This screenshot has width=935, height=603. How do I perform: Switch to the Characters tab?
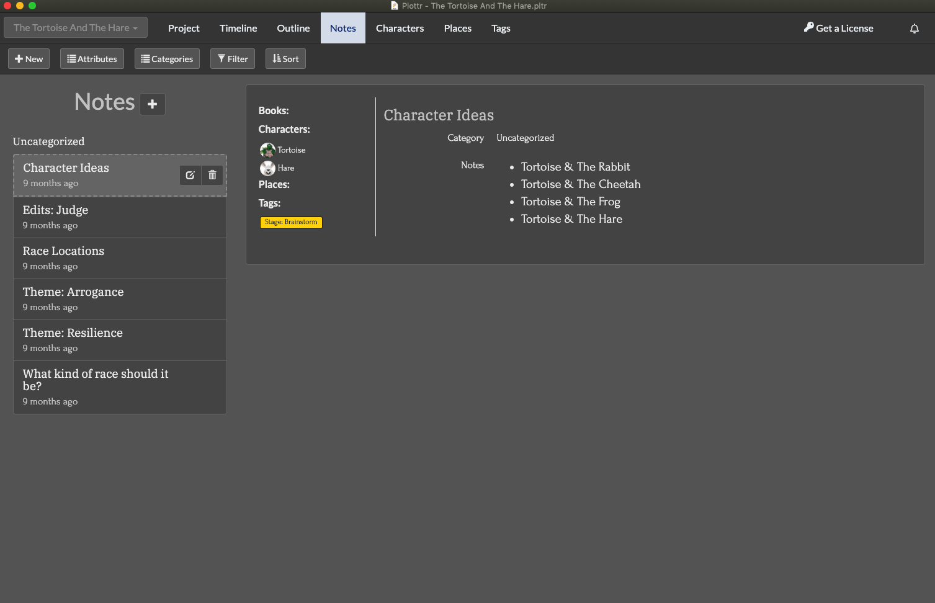click(x=399, y=28)
